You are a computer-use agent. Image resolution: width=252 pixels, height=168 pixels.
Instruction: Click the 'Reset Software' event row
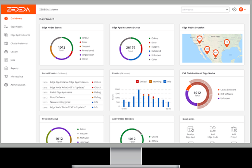(72, 97)
